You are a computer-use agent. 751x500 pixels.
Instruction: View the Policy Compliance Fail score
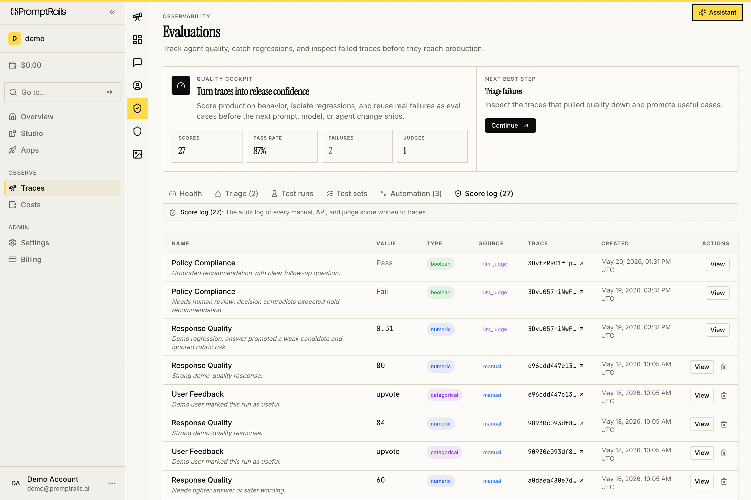pos(717,293)
